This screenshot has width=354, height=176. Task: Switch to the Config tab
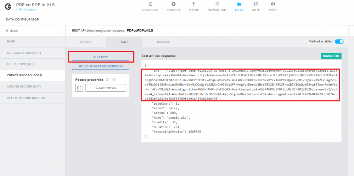(x=85, y=42)
